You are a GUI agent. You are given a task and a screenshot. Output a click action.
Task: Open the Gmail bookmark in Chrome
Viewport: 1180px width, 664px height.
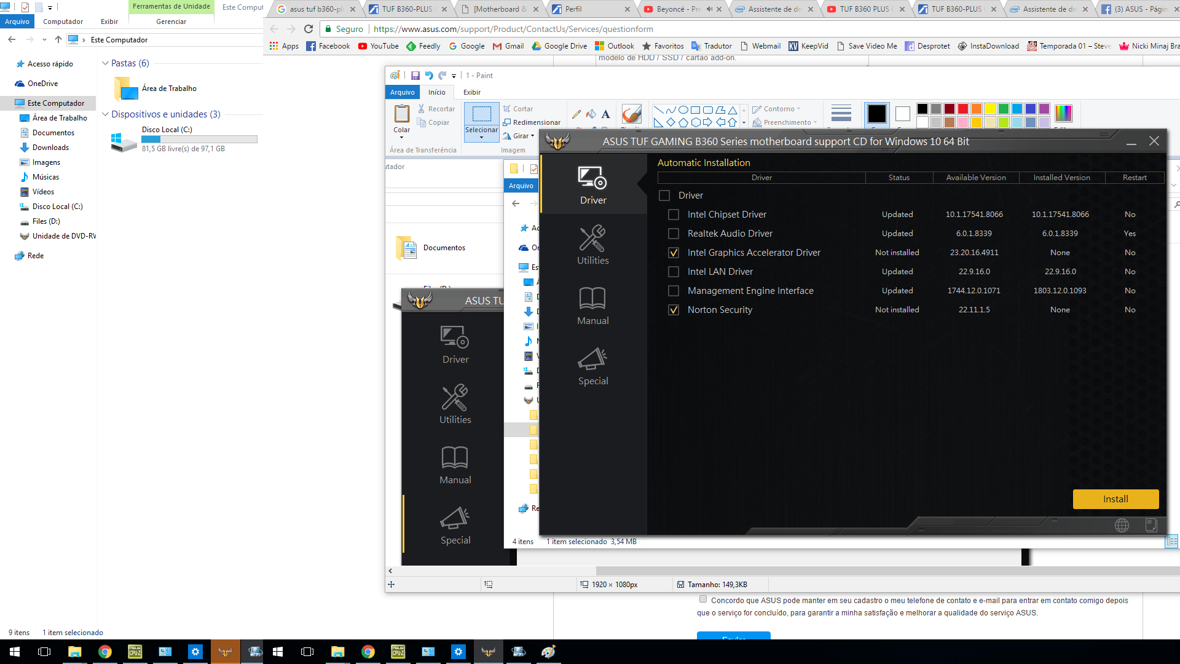(508, 46)
